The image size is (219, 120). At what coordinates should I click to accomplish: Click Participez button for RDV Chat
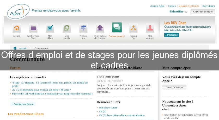pos(172,35)
